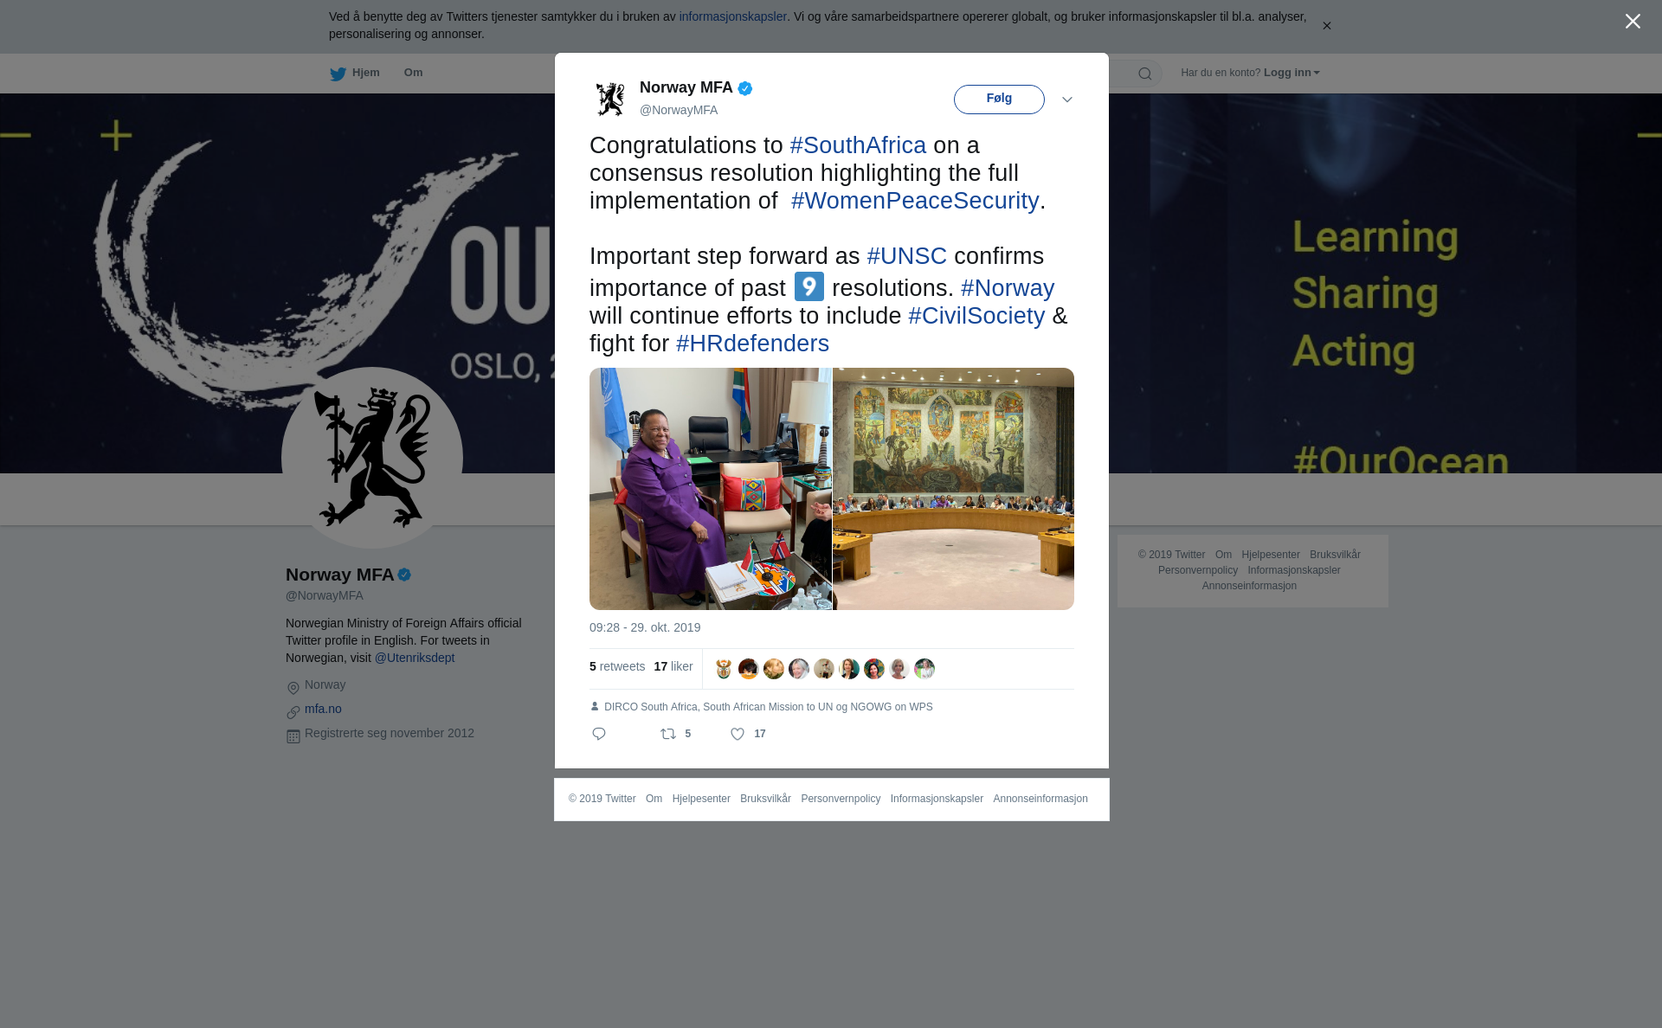The height and width of the screenshot is (1028, 1662).
Task: Follow Norway MFA with Følg button
Action: tap(999, 100)
